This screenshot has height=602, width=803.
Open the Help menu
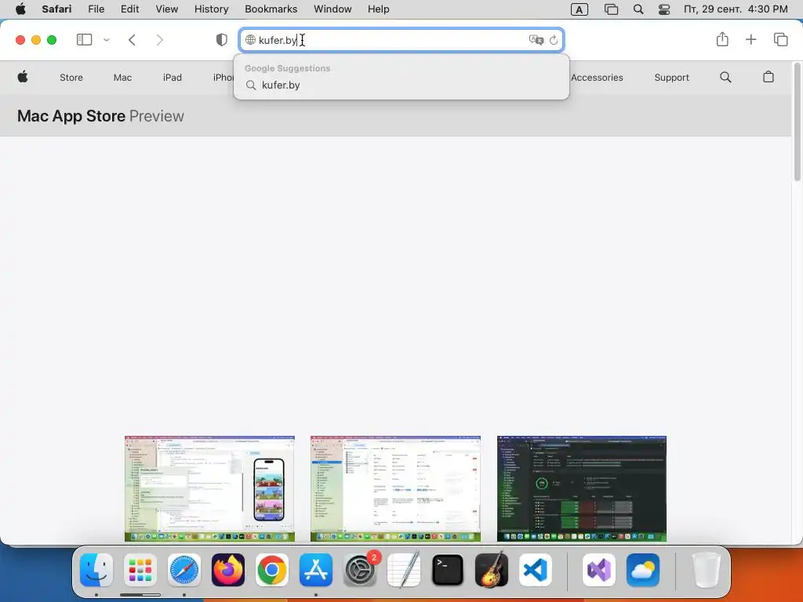coord(379,9)
